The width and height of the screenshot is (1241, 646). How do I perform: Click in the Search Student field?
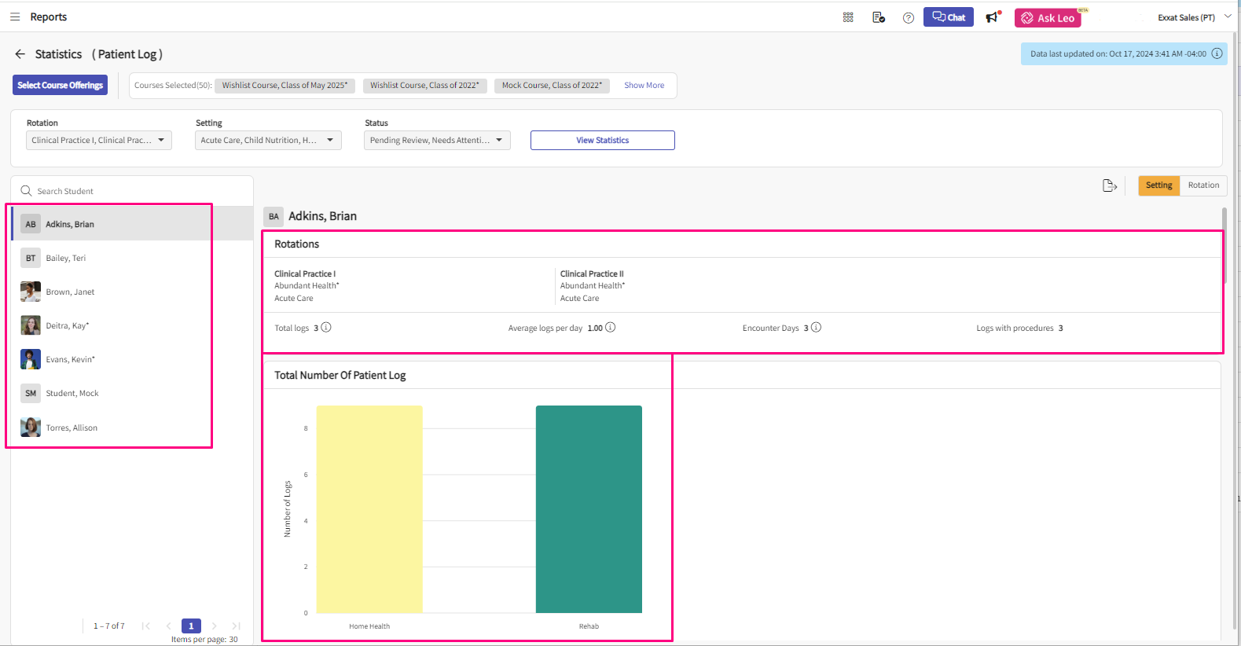(x=134, y=191)
